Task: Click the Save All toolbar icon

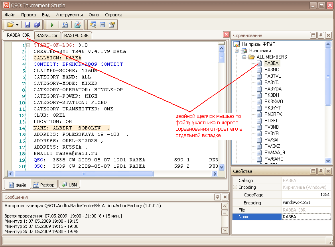Action: [x=37, y=25]
